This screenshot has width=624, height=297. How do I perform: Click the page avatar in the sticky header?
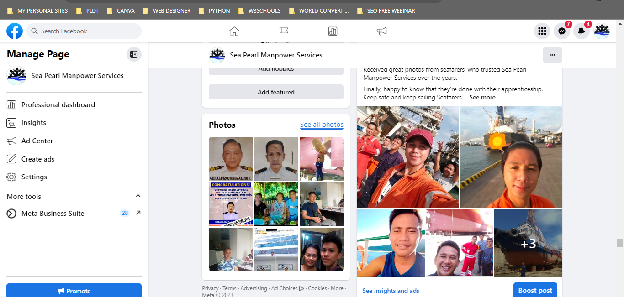coord(217,55)
